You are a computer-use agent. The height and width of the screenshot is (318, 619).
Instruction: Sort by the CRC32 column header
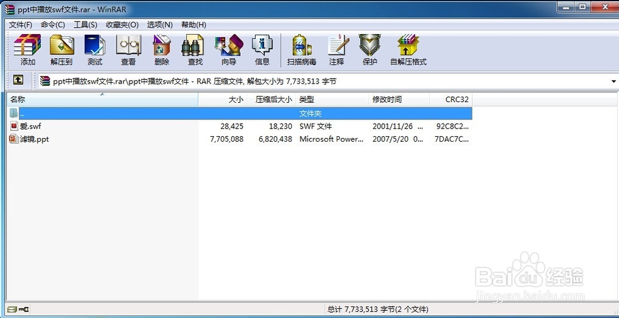click(451, 100)
